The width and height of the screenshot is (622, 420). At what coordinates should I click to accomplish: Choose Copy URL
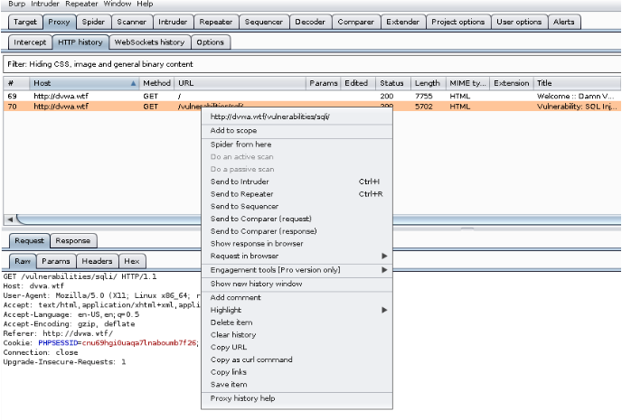point(297,347)
